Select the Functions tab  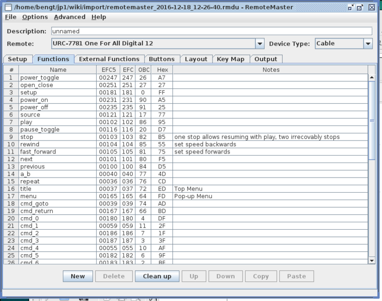53,59
